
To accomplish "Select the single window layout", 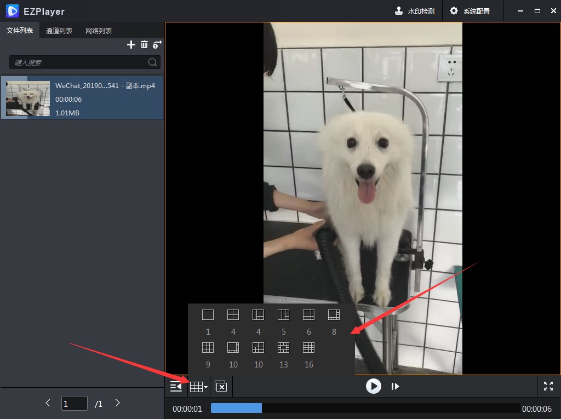I will (x=208, y=315).
